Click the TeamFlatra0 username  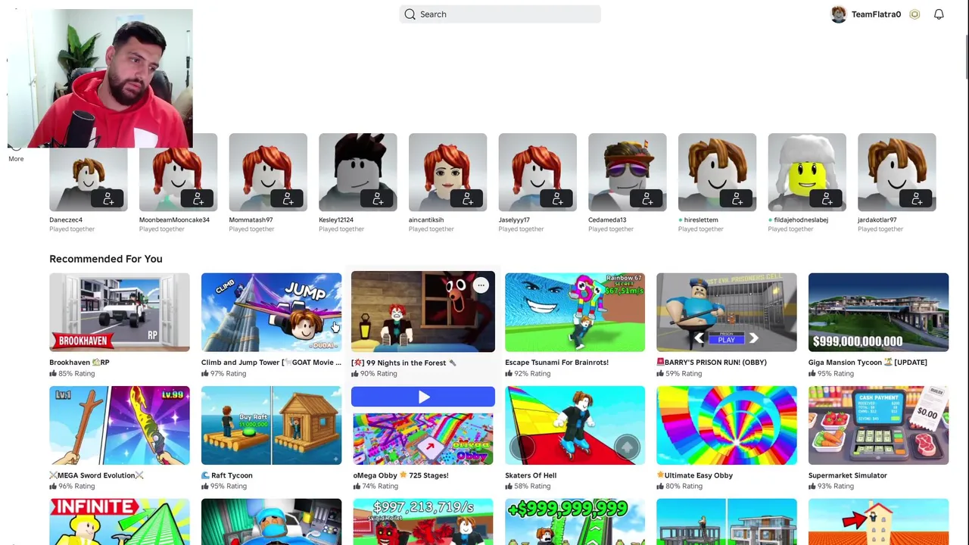click(876, 14)
